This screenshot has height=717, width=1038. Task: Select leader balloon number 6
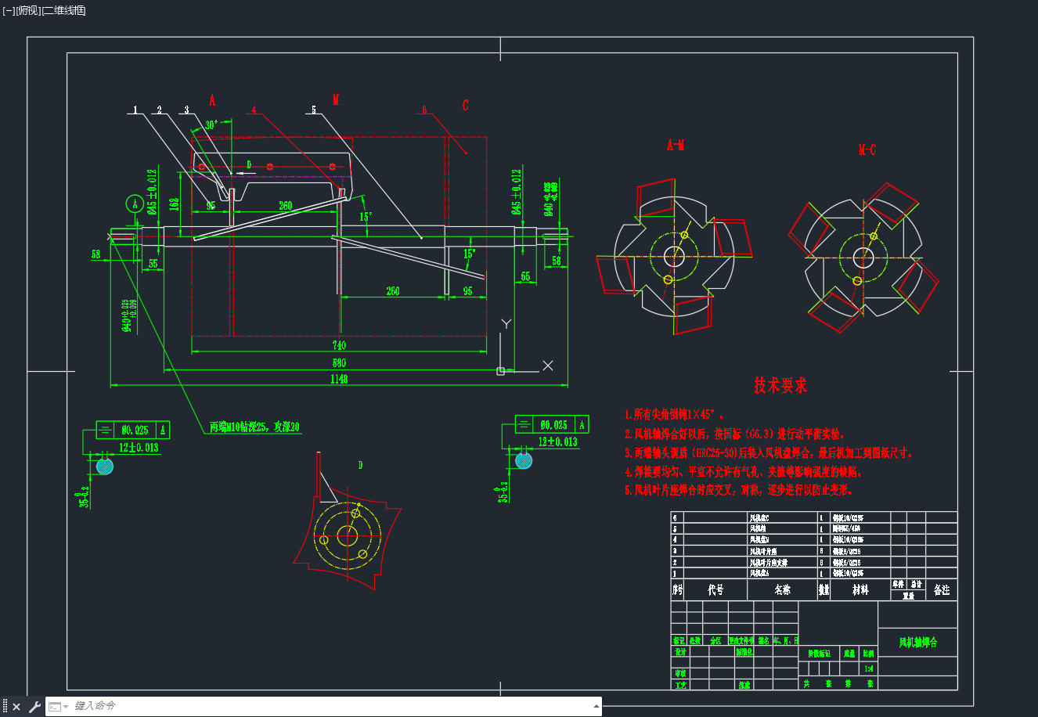pyautogui.click(x=424, y=110)
